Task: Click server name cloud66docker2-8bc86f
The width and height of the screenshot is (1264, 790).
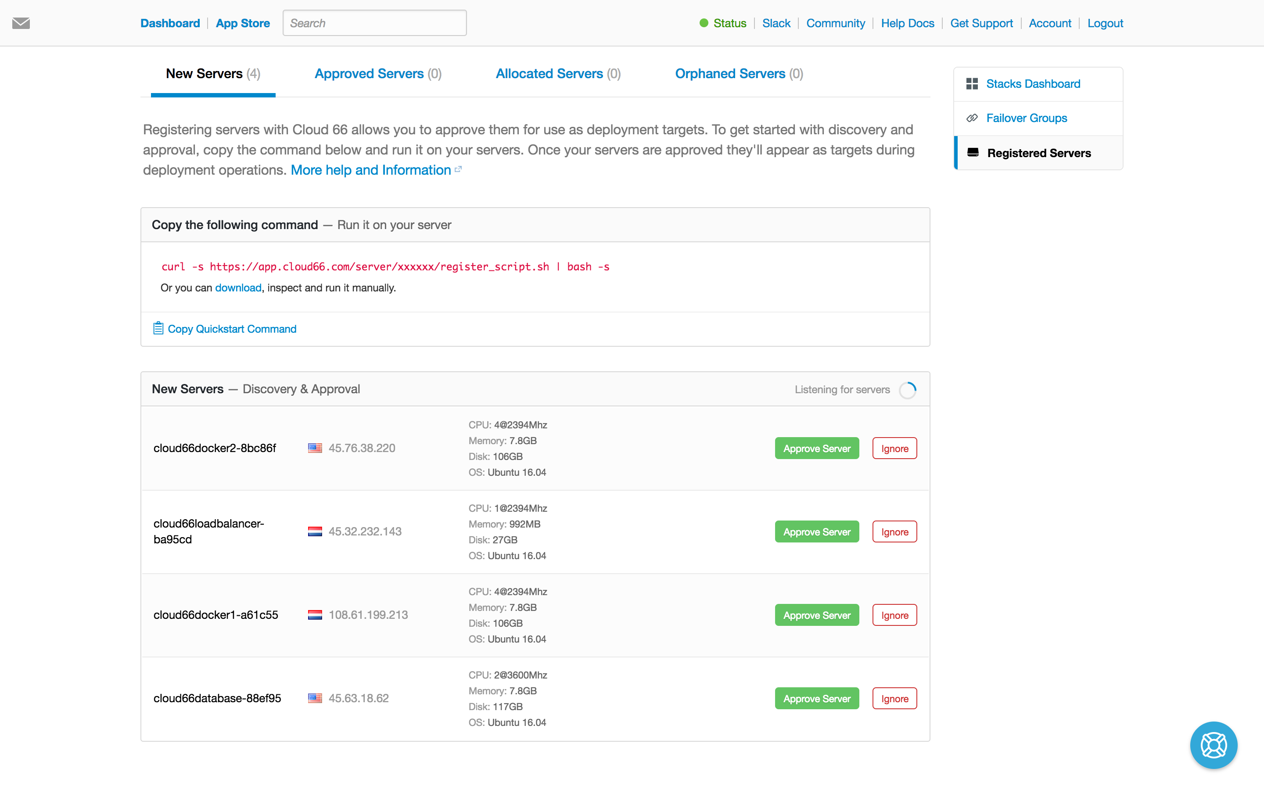Action: pyautogui.click(x=215, y=448)
